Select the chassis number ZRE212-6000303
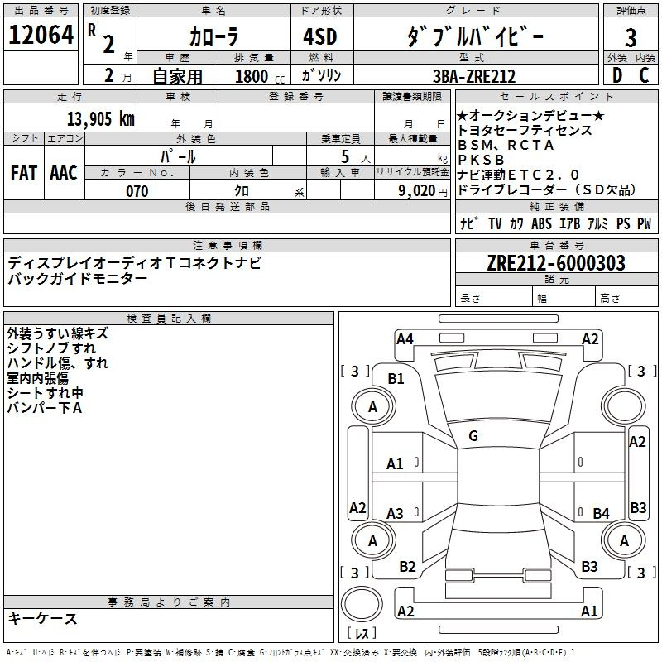This screenshot has height=662, width=662. tap(555, 263)
